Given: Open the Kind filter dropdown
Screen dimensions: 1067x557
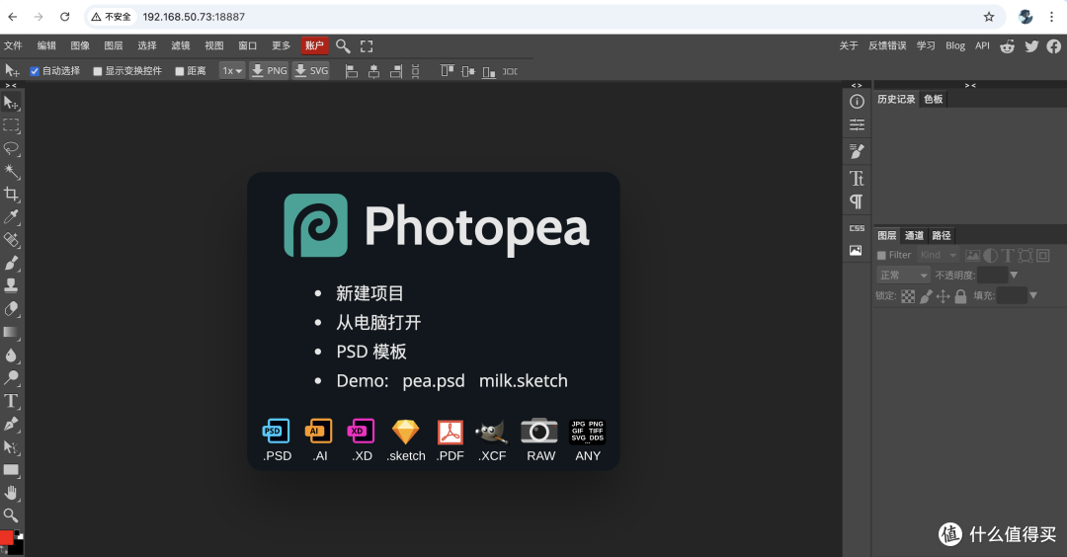Looking at the screenshot, I should point(939,255).
